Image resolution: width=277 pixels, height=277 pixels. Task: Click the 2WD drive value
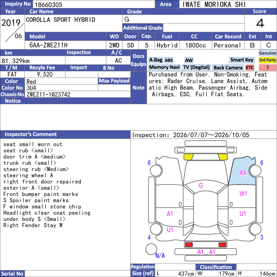coord(114,45)
